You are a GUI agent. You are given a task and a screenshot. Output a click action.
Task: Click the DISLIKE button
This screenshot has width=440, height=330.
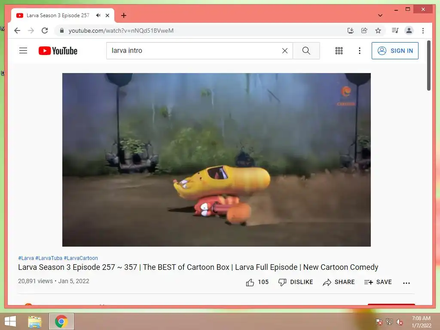[x=296, y=282]
